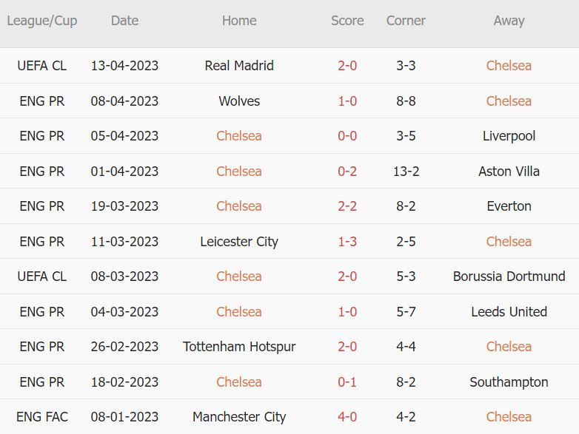Click the 2-2 score against Everton

tap(347, 206)
